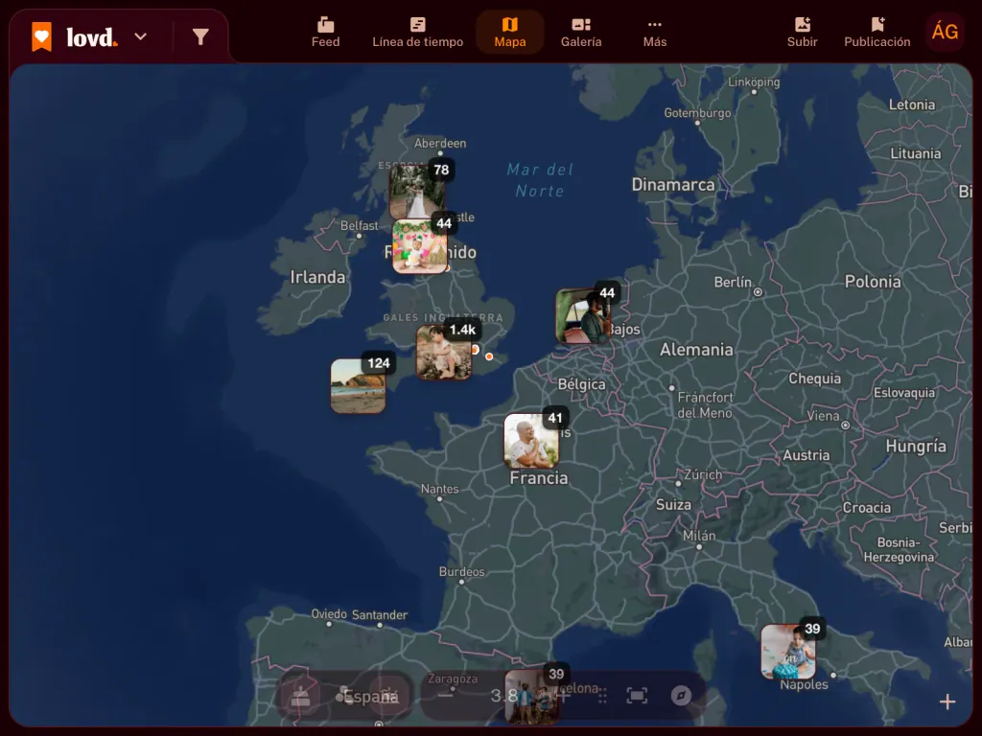Click the Fráncfort del Meno label
This screenshot has height=736, width=982.
coord(705,405)
